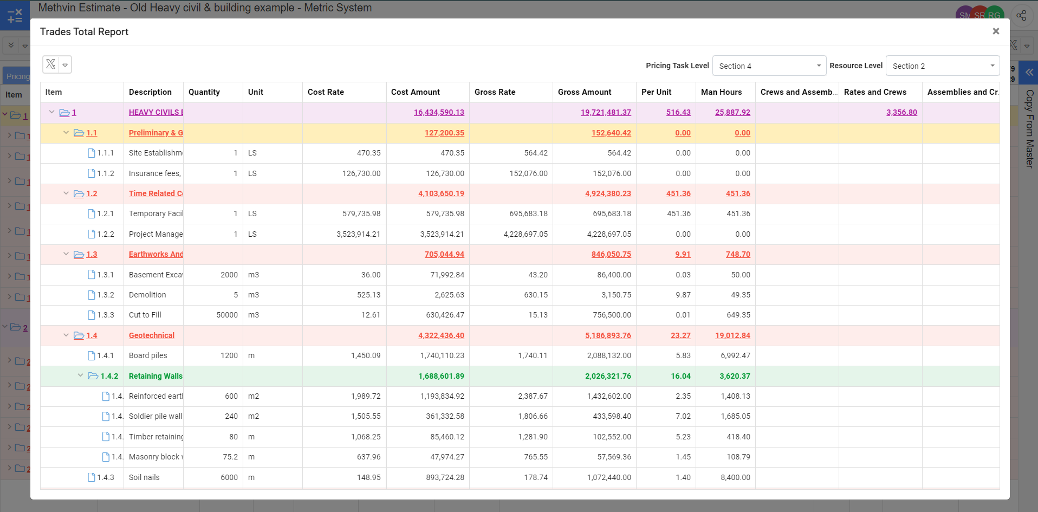Open the export options dropdown arrow
Image resolution: width=1038 pixels, height=512 pixels.
(x=65, y=65)
